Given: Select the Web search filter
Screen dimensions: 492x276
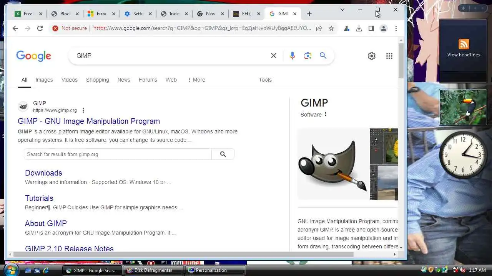Looking at the screenshot, I should (x=171, y=80).
